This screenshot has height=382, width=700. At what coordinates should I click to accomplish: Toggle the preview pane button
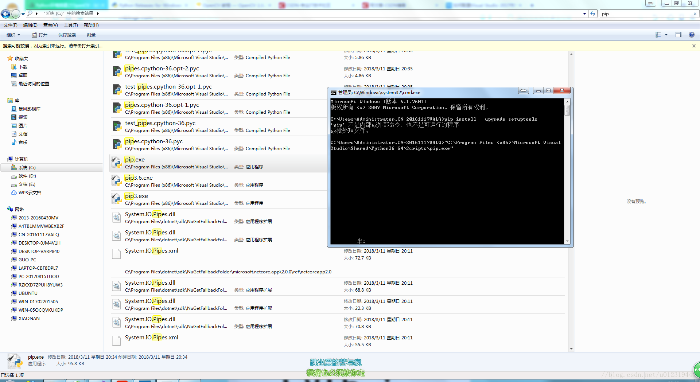coord(678,35)
